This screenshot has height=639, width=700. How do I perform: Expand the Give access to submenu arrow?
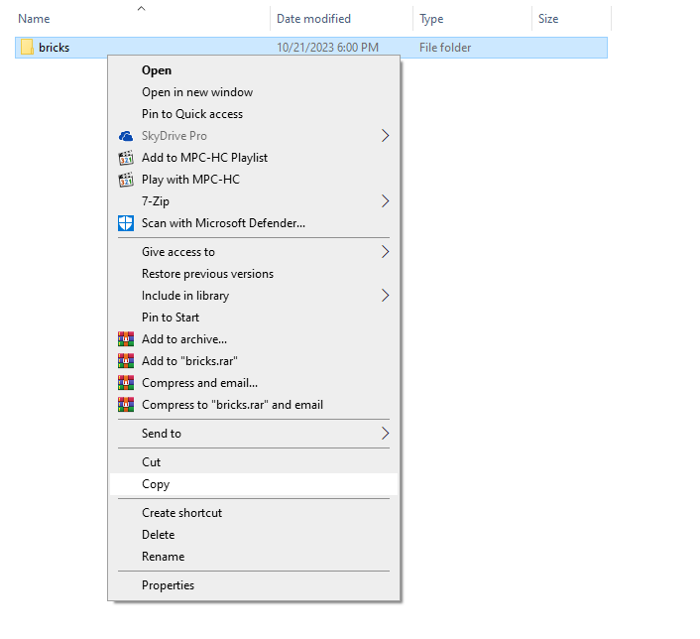[385, 252]
